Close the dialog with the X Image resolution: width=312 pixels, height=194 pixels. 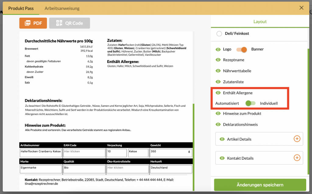click(x=301, y=8)
